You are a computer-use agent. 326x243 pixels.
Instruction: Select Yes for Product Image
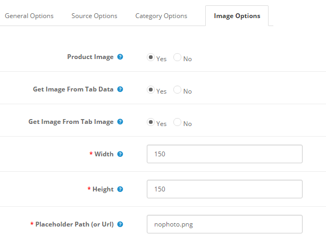coord(151,58)
